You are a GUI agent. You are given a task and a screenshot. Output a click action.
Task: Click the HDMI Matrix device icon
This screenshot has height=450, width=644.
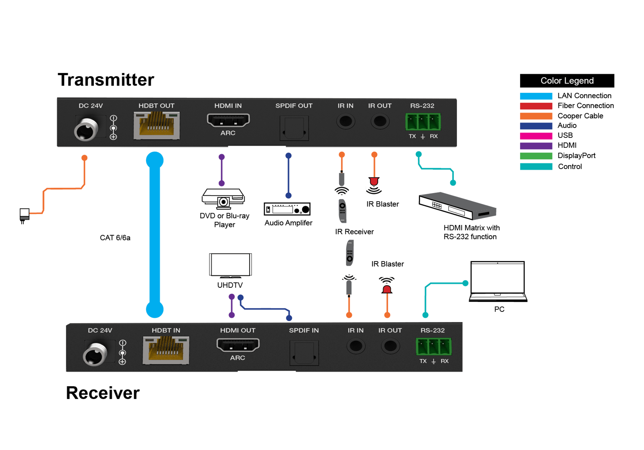coord(457,206)
